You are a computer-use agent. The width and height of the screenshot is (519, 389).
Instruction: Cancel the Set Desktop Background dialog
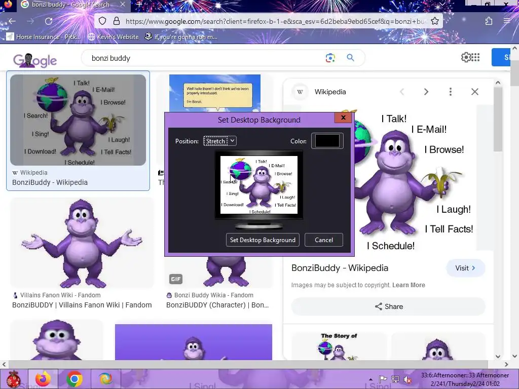tap(324, 240)
